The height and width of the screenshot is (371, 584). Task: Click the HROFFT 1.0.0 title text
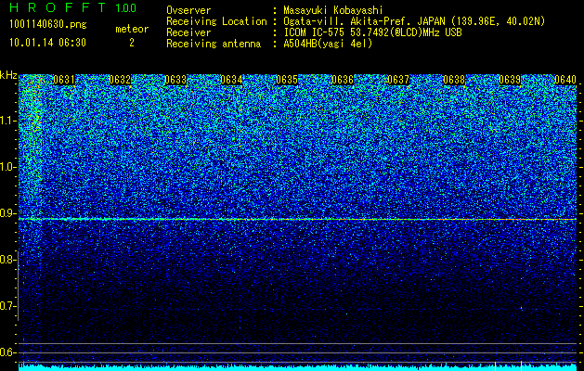pyautogui.click(x=73, y=7)
